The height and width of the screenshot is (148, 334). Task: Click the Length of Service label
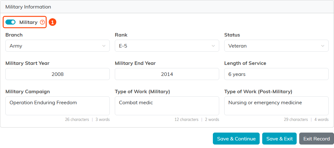coord(245,63)
